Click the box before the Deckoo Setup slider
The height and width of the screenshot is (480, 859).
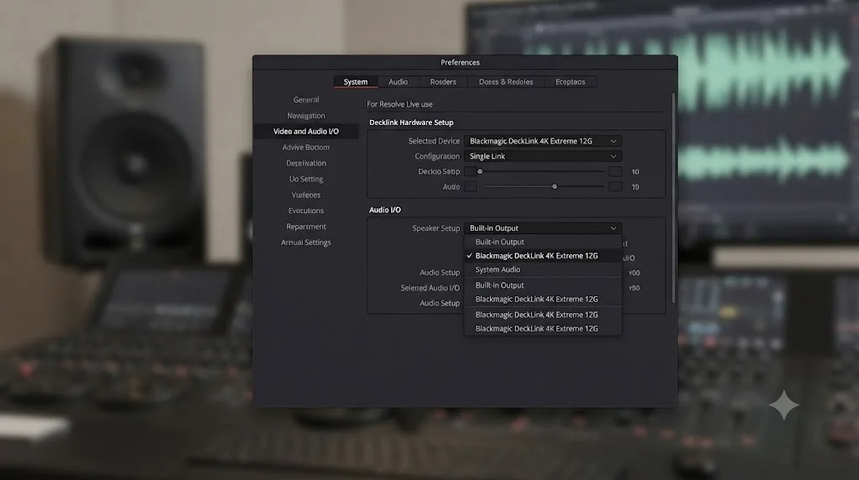coord(470,171)
